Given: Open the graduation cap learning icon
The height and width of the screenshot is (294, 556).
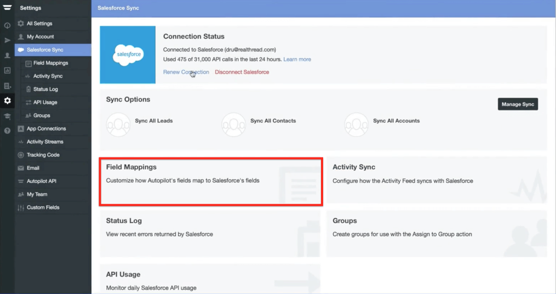Looking at the screenshot, I should (x=7, y=116).
